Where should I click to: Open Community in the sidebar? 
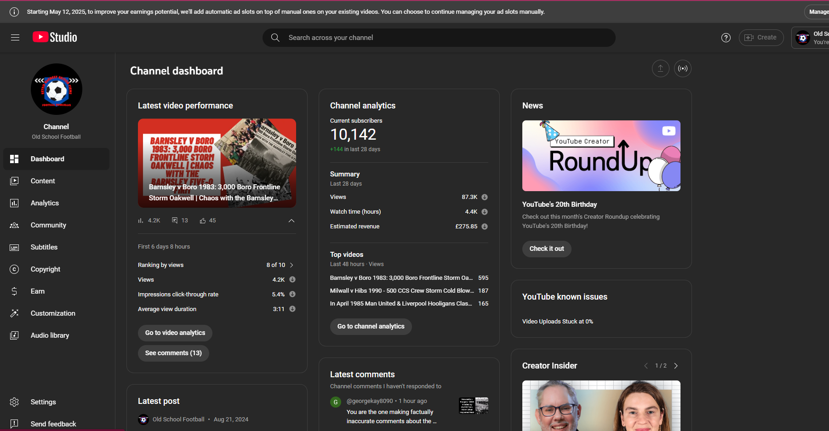click(x=57, y=225)
